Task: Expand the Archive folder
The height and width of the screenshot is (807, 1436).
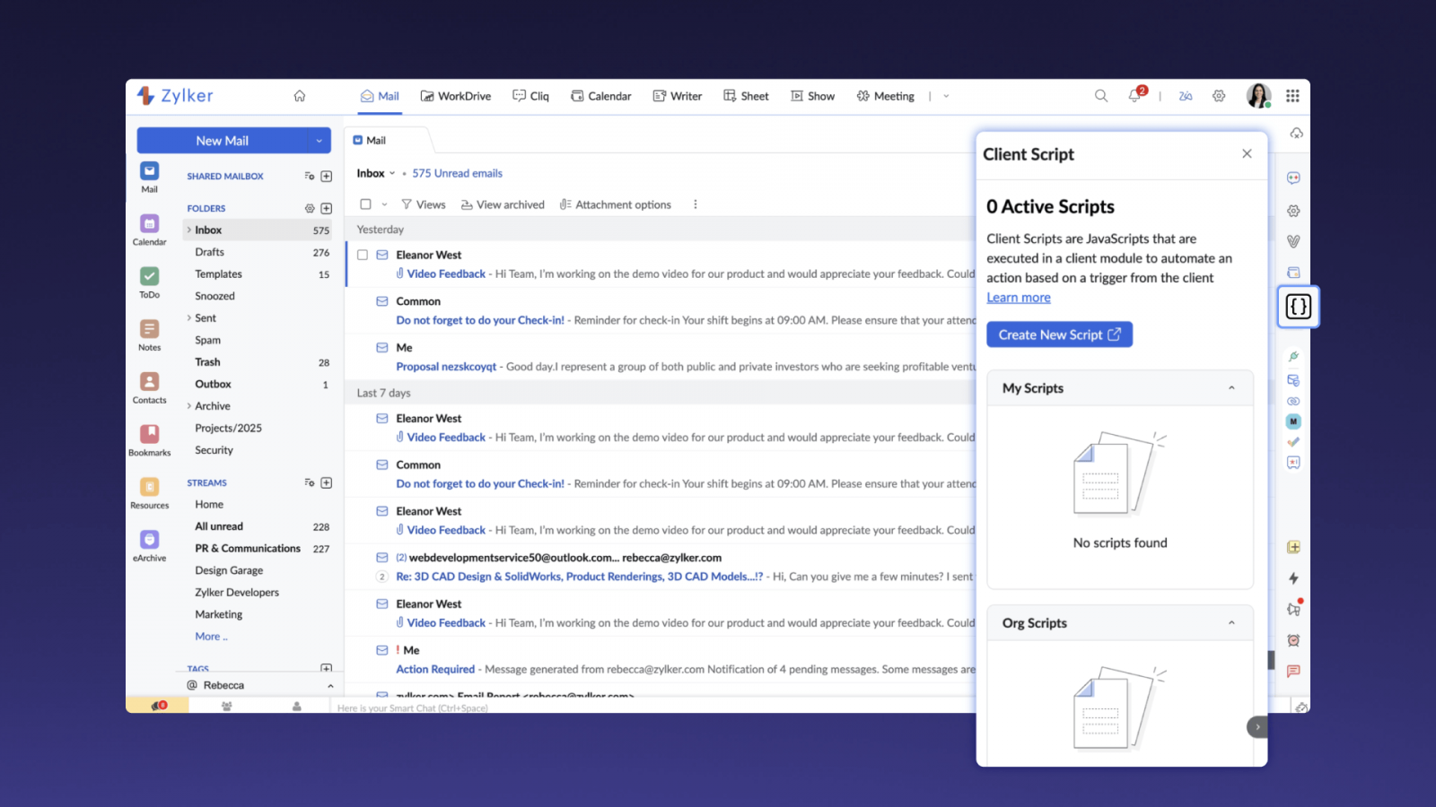Action: point(189,406)
